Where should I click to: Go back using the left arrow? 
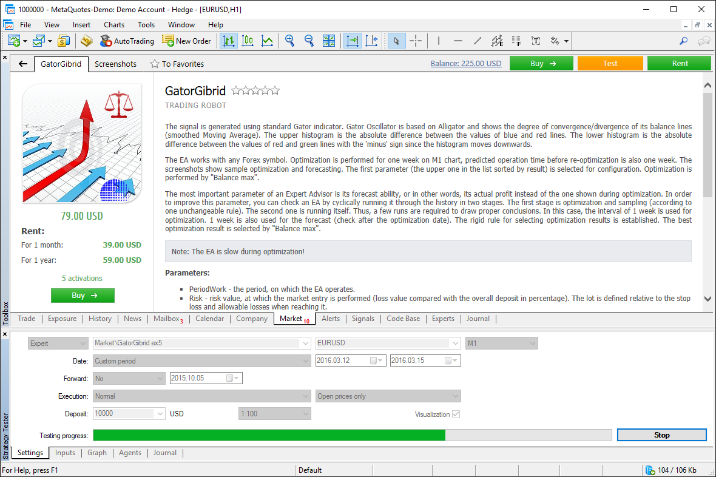pos(23,64)
